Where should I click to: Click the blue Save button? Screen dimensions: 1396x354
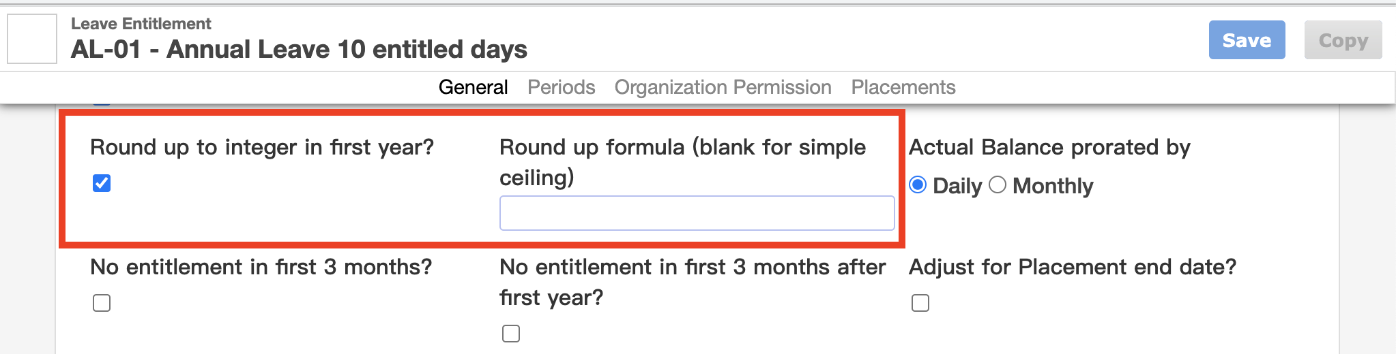[x=1247, y=40]
